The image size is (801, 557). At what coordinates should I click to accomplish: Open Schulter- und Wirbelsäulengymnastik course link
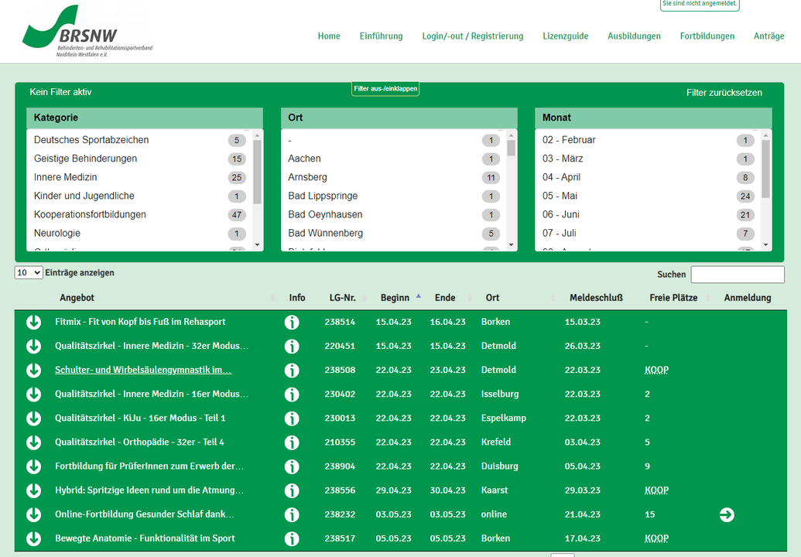coord(143,370)
